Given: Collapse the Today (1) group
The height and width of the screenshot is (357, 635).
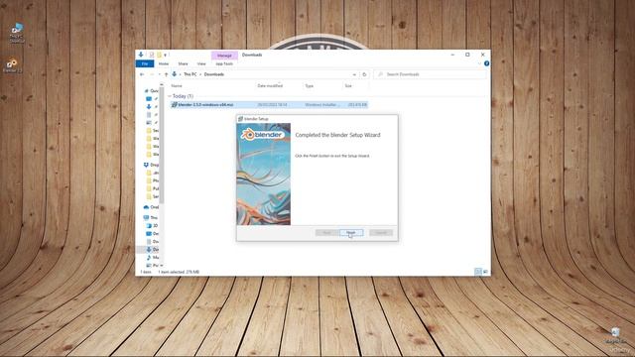Looking at the screenshot, I should [x=170, y=96].
